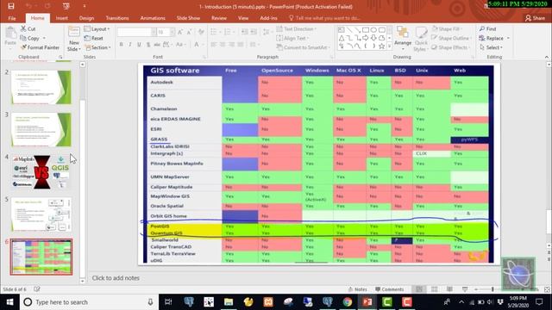Open the Comments pane from the status bar

(x=389, y=289)
